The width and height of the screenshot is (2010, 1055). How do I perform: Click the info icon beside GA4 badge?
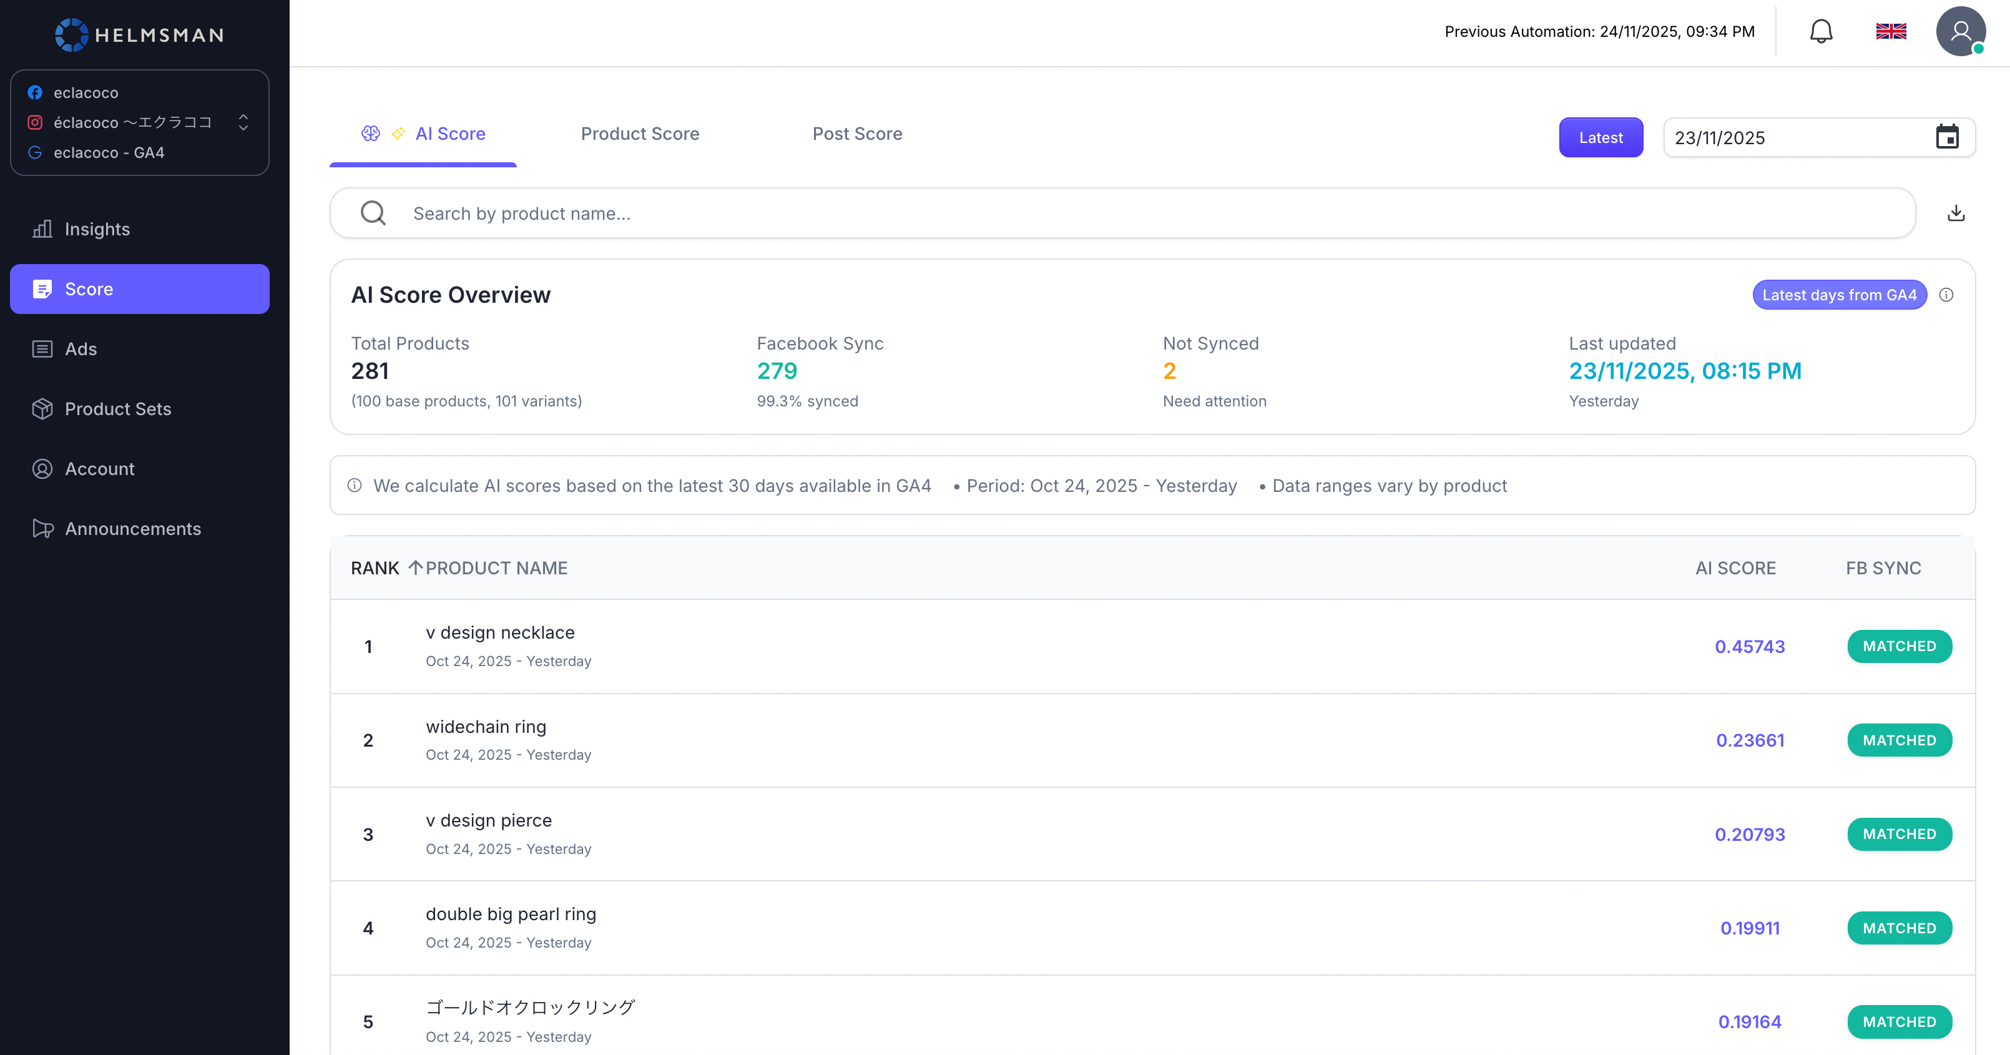click(x=1946, y=295)
